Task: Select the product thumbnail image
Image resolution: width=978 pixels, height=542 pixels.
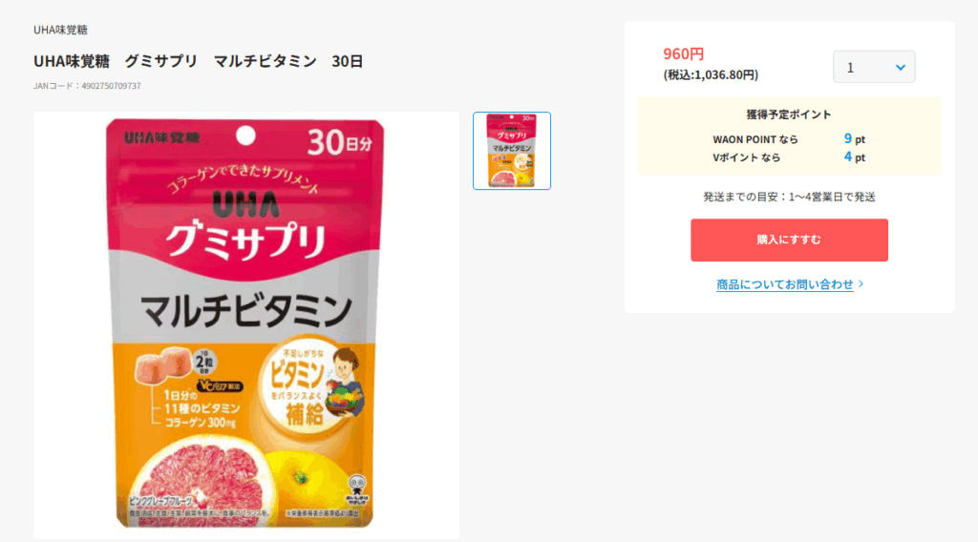Action: coord(512,151)
